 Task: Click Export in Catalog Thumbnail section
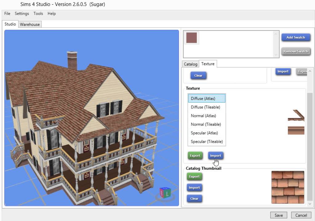click(194, 177)
